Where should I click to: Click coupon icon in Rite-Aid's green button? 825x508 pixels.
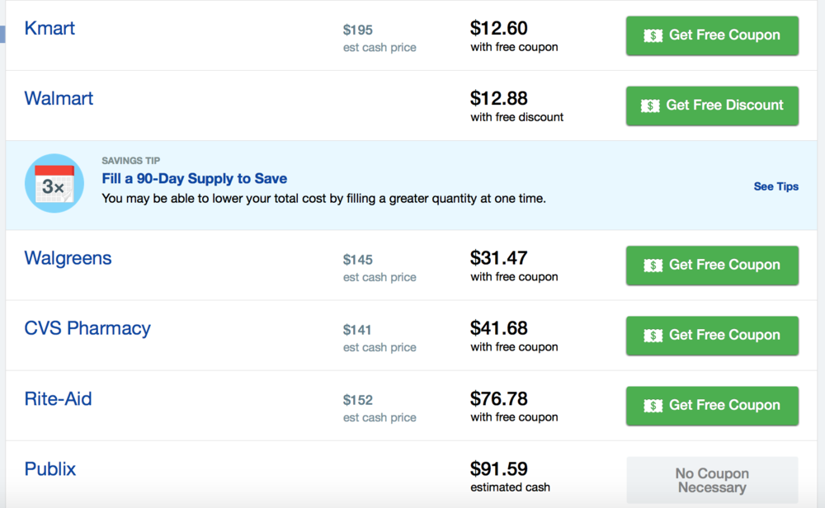[653, 406]
